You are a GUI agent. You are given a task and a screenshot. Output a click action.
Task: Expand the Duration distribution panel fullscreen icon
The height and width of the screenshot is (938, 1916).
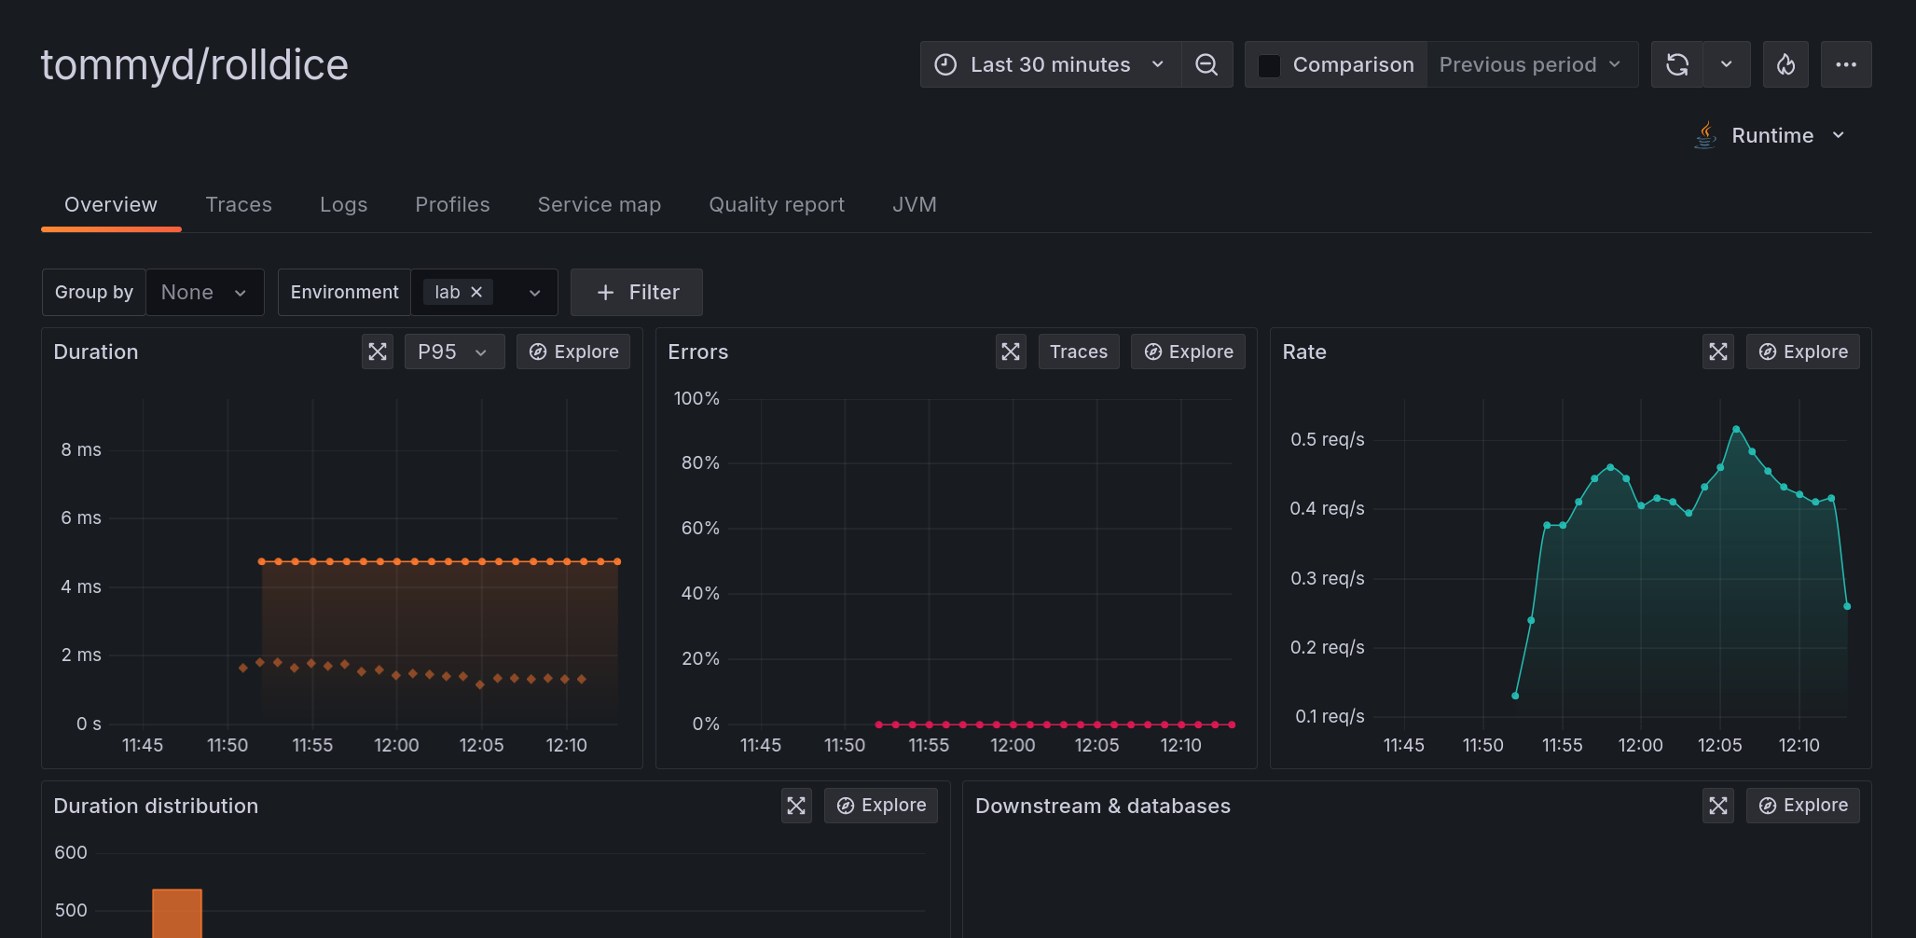tap(796, 806)
